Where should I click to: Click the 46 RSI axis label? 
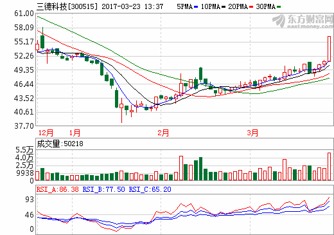(30, 215)
